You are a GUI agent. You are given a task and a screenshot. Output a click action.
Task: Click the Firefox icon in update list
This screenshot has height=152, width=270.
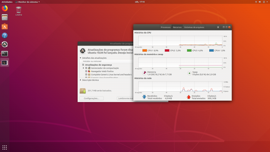[x=89, y=71]
